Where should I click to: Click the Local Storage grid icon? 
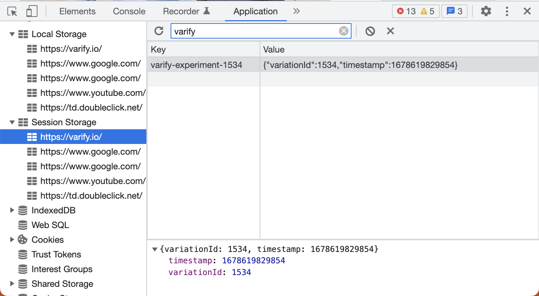coord(23,34)
